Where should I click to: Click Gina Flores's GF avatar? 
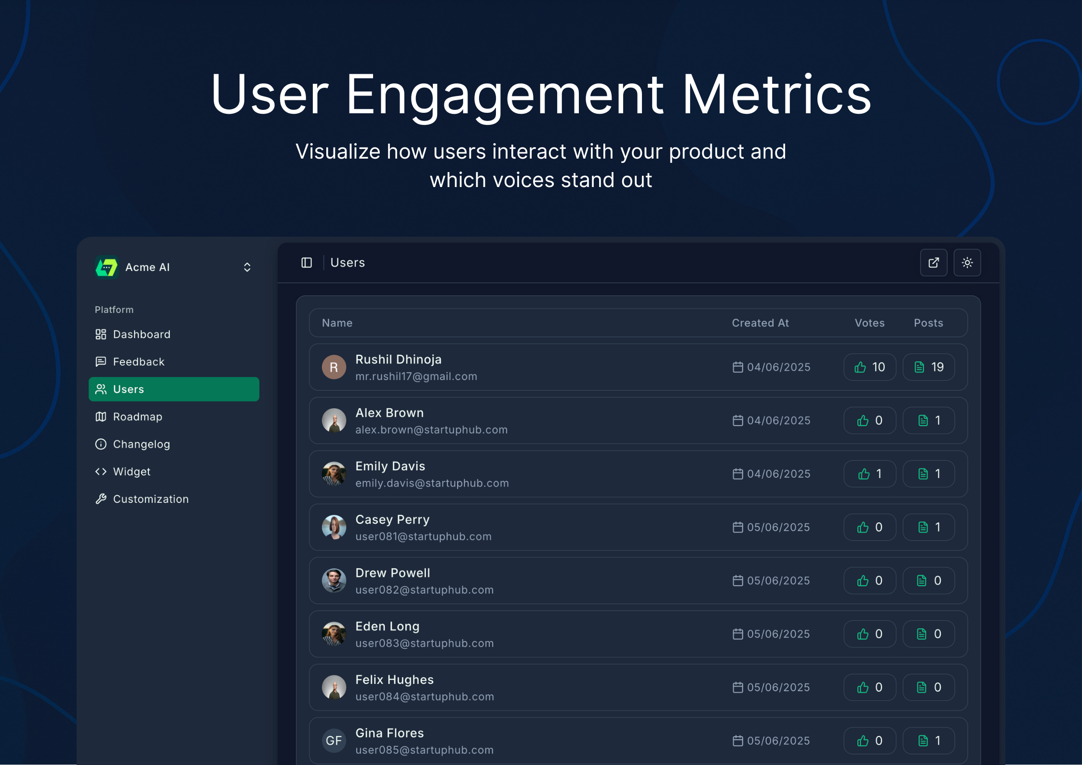pyautogui.click(x=334, y=741)
